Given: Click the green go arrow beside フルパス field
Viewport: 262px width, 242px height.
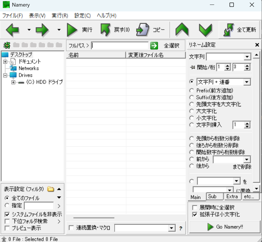Looking at the screenshot, I should (x=154, y=46).
